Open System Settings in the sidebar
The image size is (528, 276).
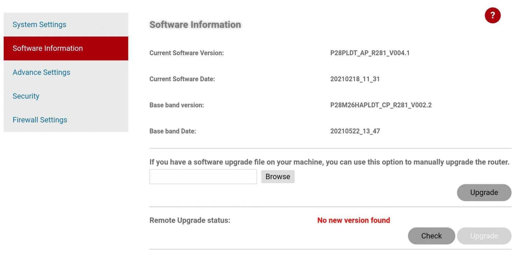click(x=66, y=24)
